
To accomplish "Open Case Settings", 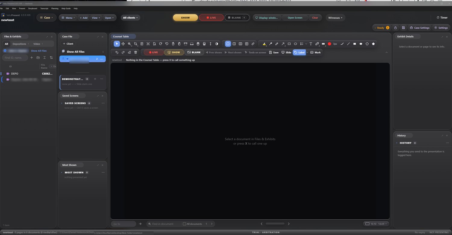I will click(419, 28).
